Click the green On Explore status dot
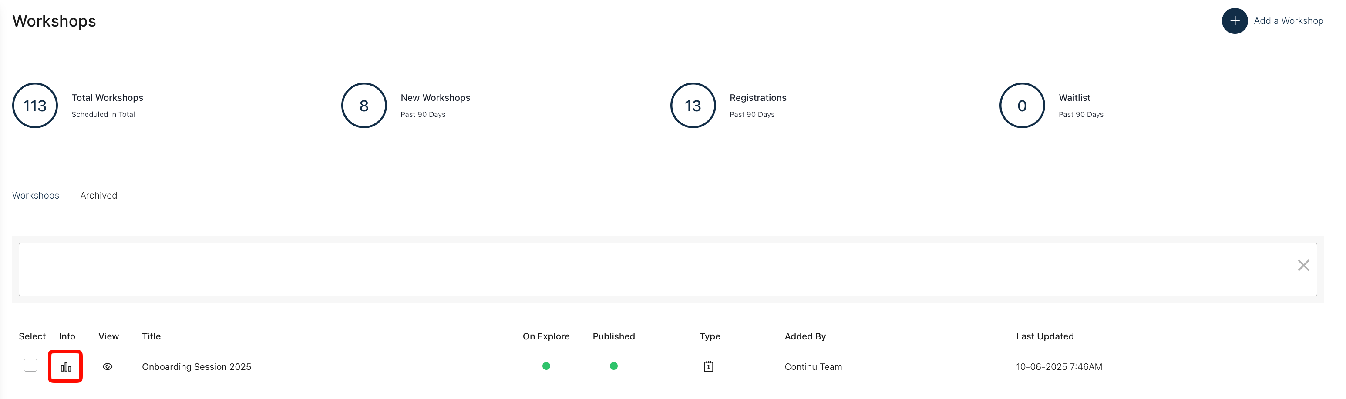Screen dimensions: 1346x399 pyautogui.click(x=546, y=366)
